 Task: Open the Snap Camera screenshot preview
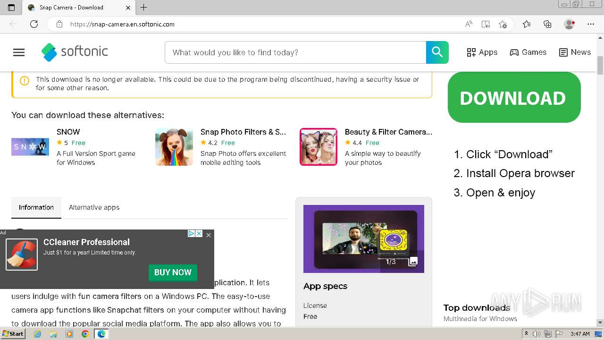click(364, 239)
